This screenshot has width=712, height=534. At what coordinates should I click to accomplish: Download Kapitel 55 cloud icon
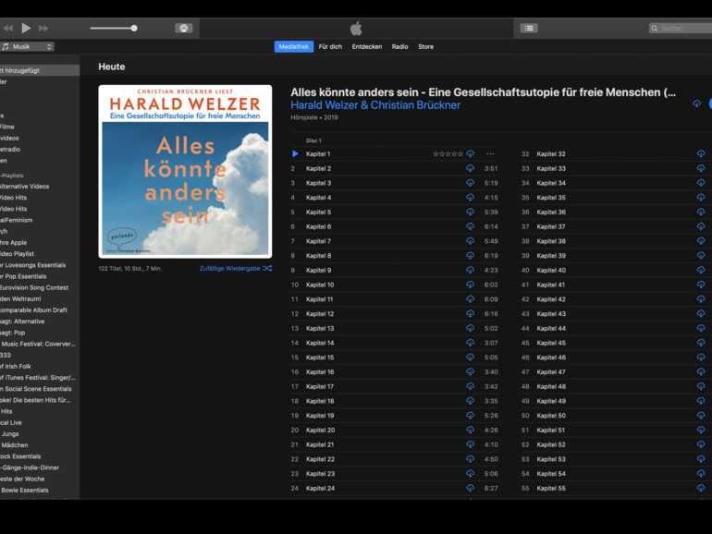coord(701,488)
